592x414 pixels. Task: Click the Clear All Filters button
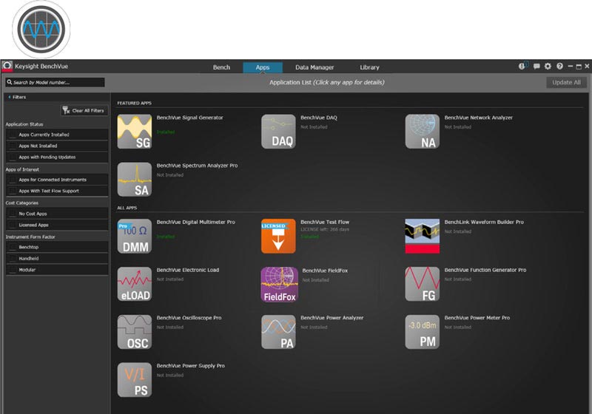(84, 110)
